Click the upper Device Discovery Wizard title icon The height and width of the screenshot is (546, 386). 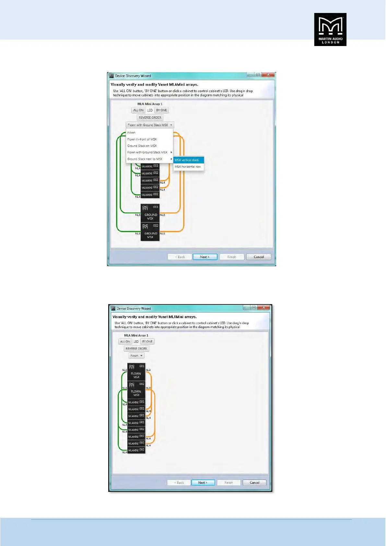pyautogui.click(x=112, y=76)
